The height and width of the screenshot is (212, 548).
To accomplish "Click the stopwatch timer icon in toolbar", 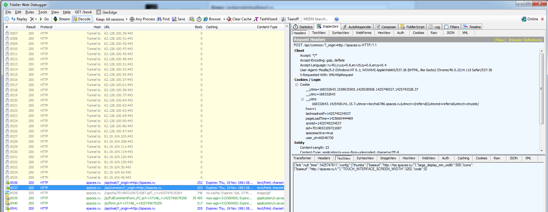I will pyautogui.click(x=199, y=19).
